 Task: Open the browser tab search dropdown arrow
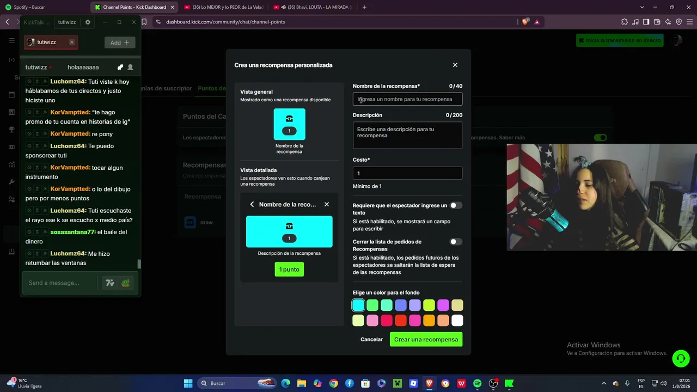(x=642, y=7)
